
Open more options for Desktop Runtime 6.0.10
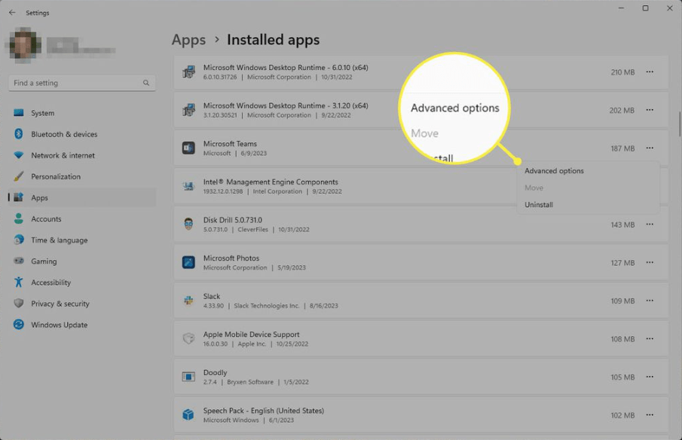coord(650,72)
